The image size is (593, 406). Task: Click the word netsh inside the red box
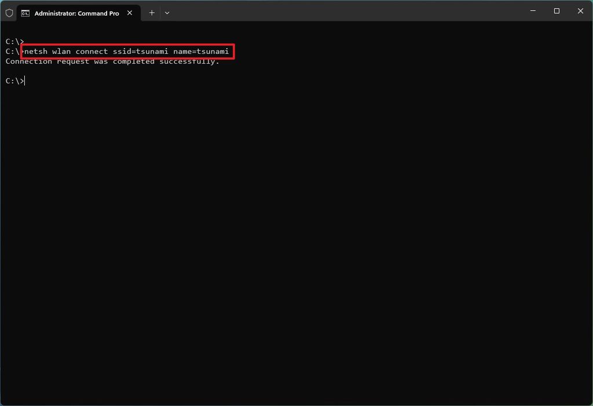click(x=36, y=51)
